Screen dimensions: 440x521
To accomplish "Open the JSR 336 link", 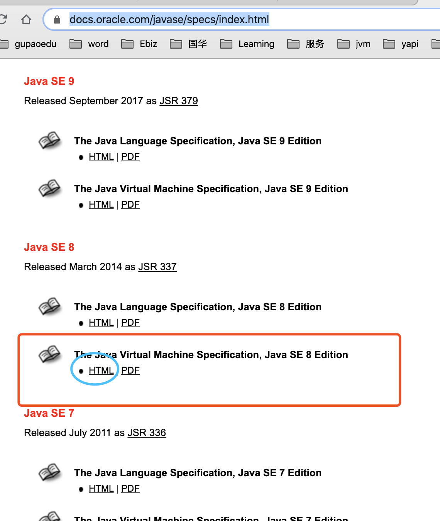I will (147, 433).
